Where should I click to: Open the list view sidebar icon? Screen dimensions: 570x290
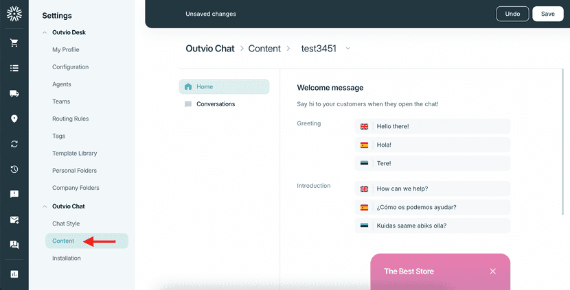point(14,68)
